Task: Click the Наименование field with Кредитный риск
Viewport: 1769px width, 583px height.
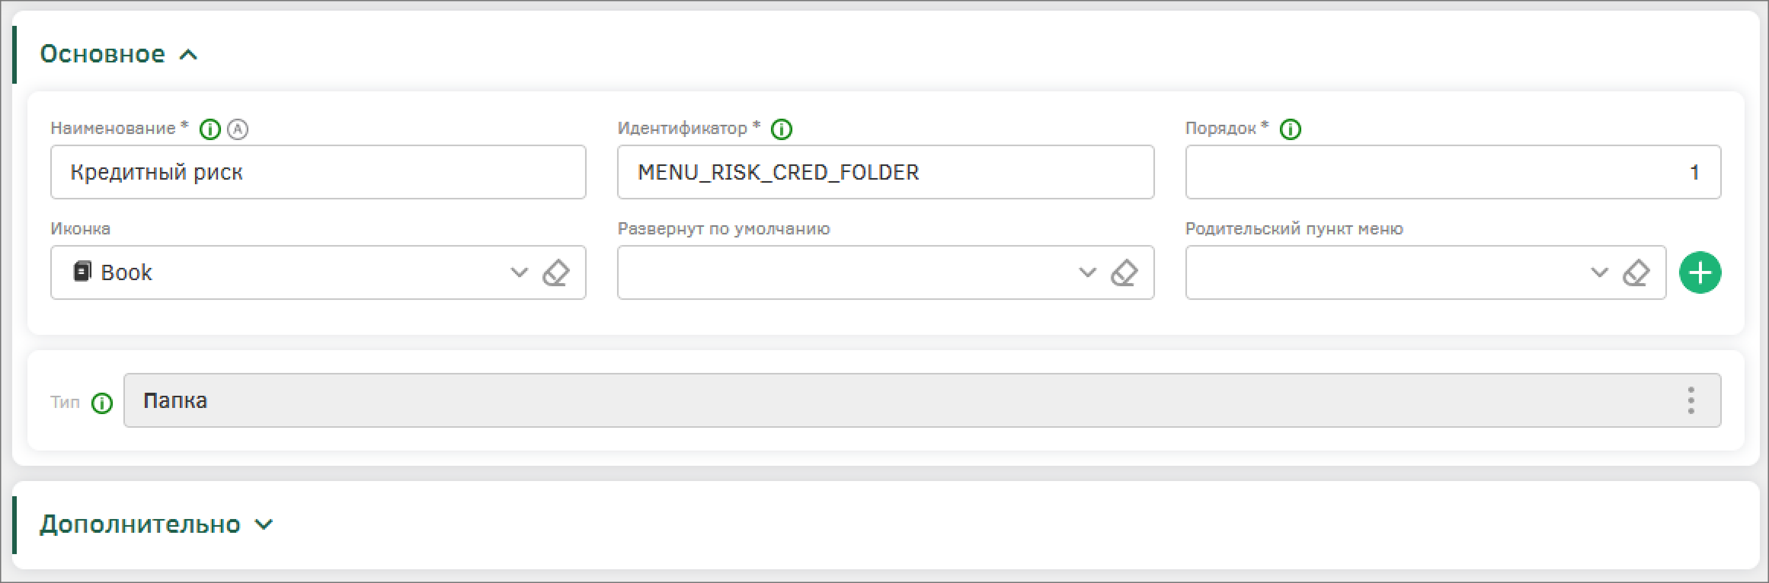Action: pos(318,172)
